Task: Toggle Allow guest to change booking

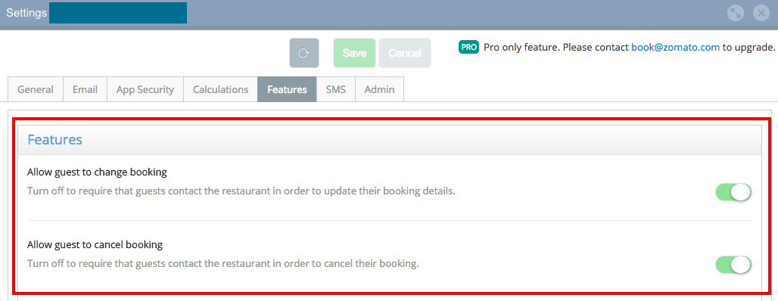Action: [x=733, y=192]
